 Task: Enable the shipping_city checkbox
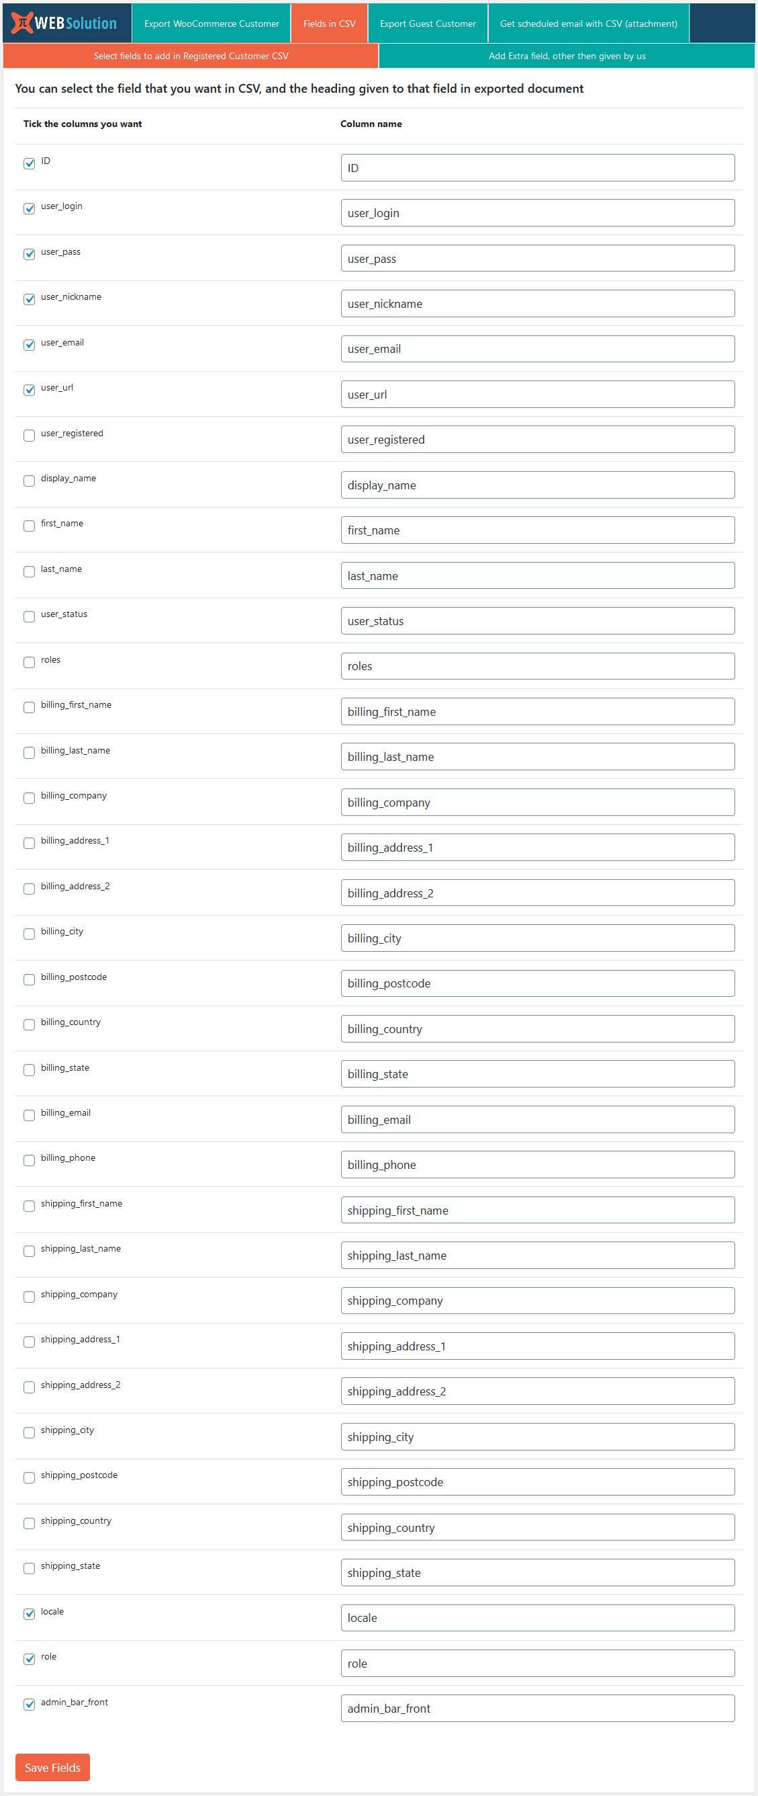pos(30,1432)
